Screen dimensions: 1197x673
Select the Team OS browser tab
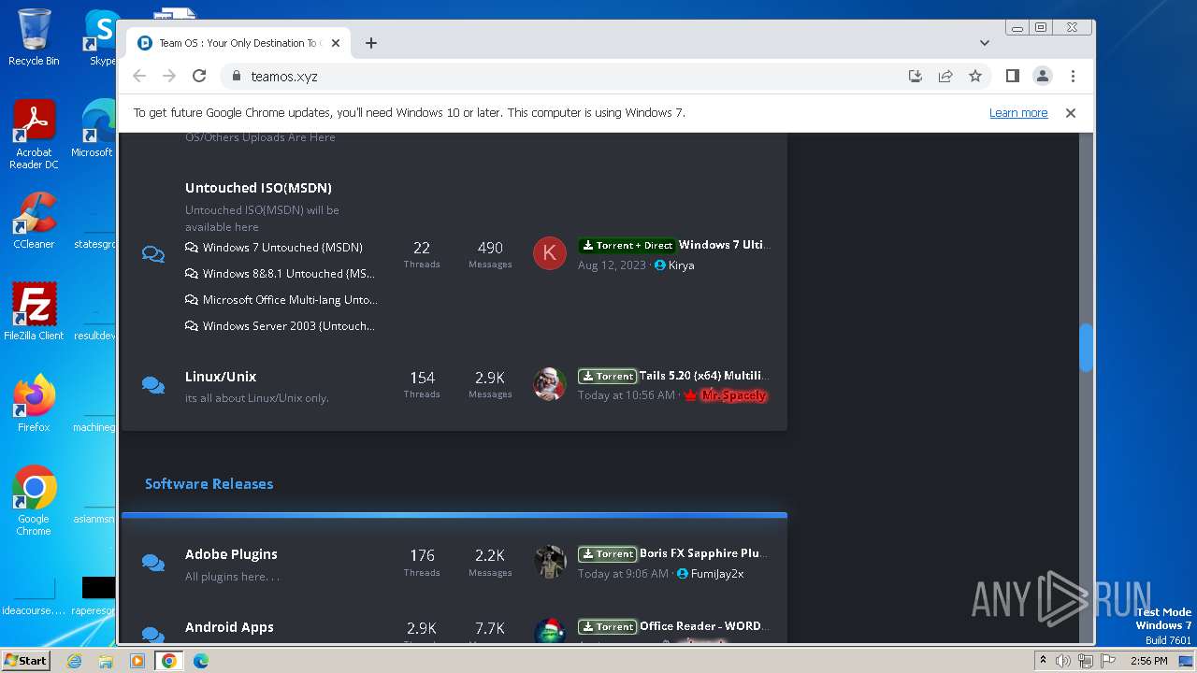point(238,43)
